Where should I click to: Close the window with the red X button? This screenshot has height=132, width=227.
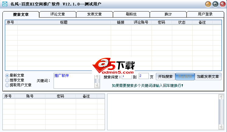[x=223, y=4]
